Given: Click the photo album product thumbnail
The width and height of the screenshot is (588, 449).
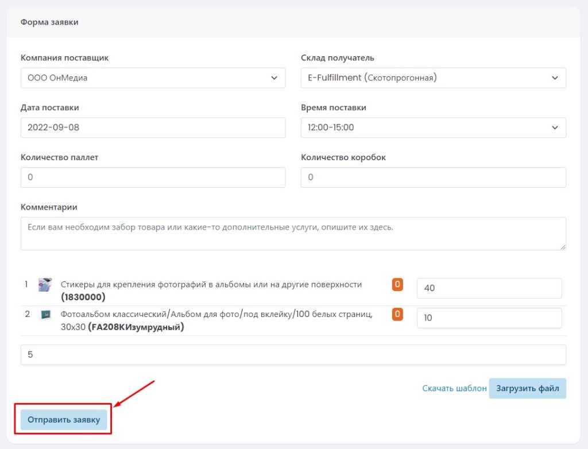Looking at the screenshot, I should pyautogui.click(x=45, y=315).
